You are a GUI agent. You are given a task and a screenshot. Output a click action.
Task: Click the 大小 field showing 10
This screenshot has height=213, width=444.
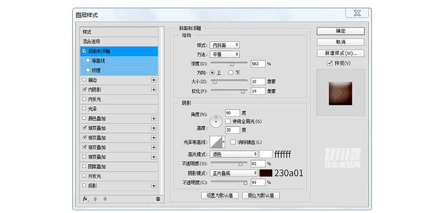[258, 82]
